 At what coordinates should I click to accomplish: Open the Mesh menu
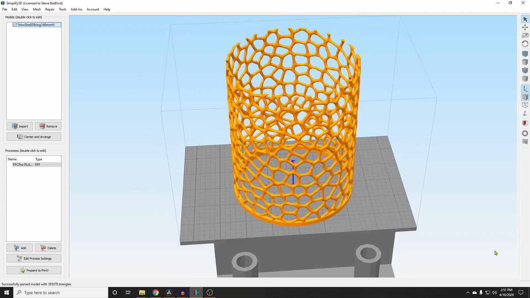click(x=37, y=9)
